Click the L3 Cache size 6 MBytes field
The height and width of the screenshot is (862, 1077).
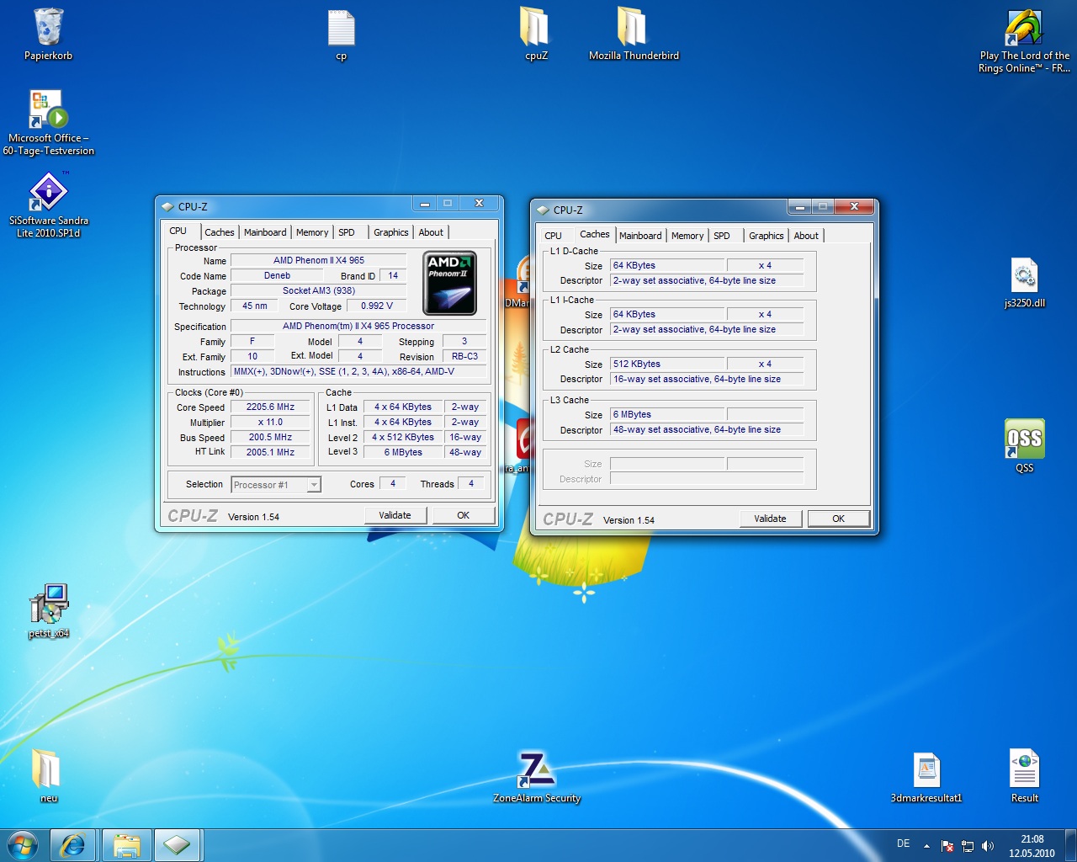[667, 415]
